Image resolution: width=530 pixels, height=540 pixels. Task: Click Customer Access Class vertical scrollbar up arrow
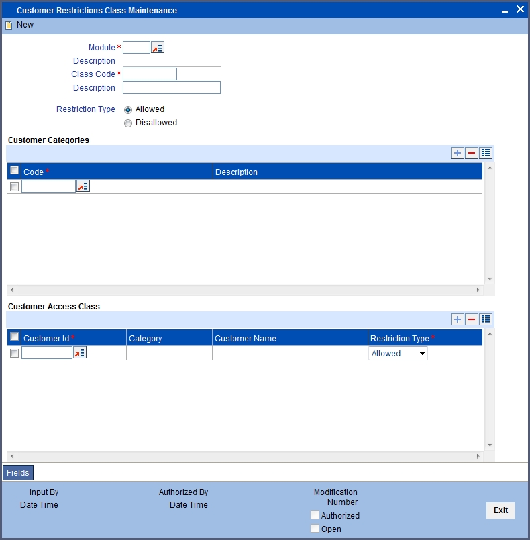click(490, 334)
